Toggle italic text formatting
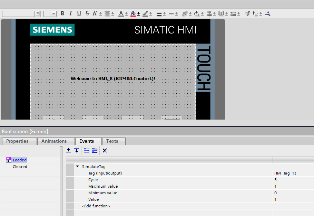 point(71,13)
